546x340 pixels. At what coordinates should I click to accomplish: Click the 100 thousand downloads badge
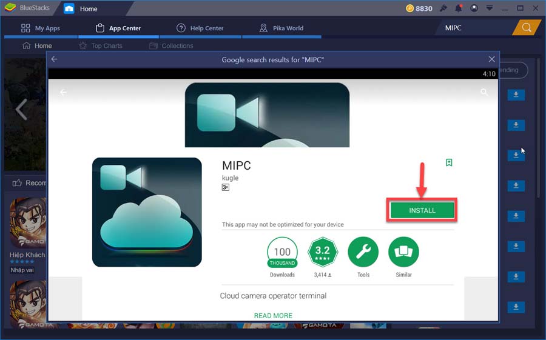pyautogui.click(x=282, y=252)
